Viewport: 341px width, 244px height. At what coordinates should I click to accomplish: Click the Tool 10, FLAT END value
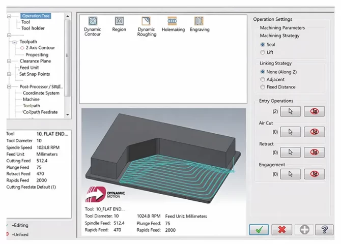(52, 134)
